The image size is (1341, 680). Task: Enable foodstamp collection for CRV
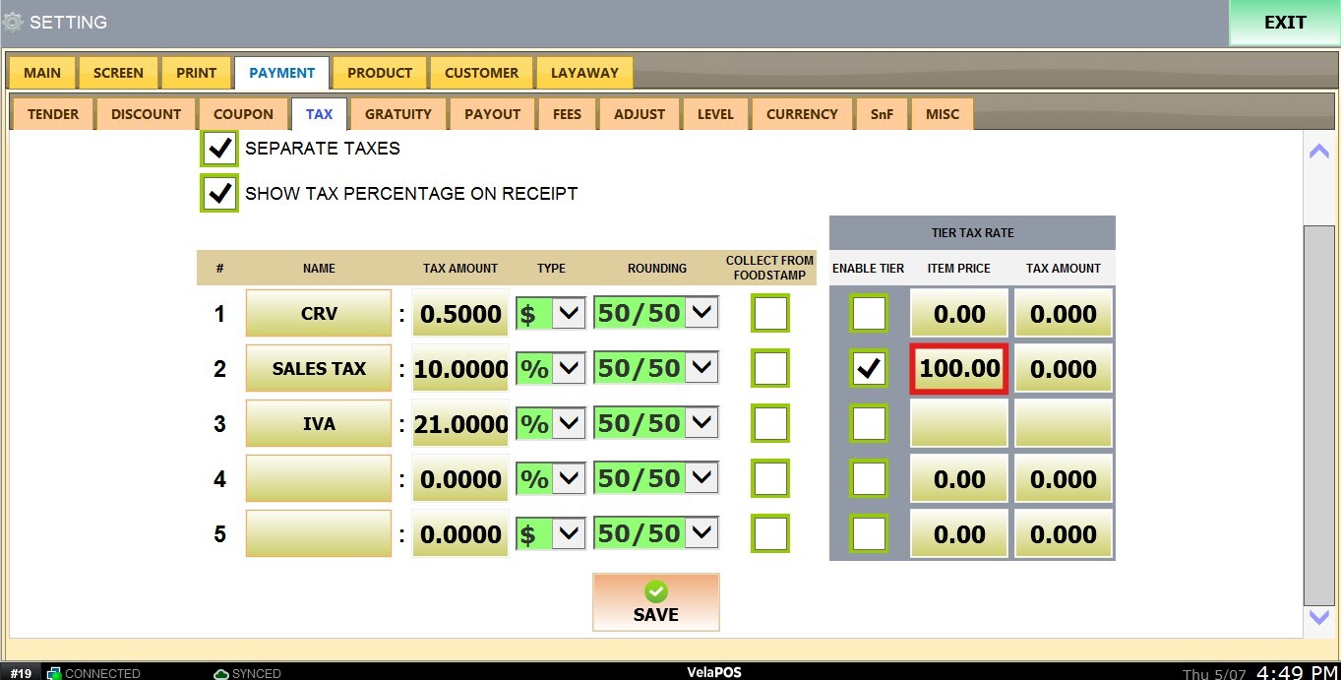coord(770,314)
